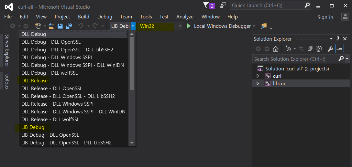Open the View menu

click(41, 17)
